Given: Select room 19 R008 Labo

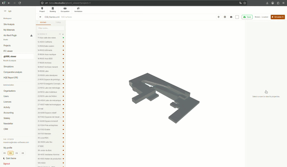Looking at the screenshot, I should coord(51,71).
